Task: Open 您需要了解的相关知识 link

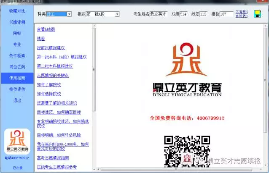Action: (x=57, y=103)
